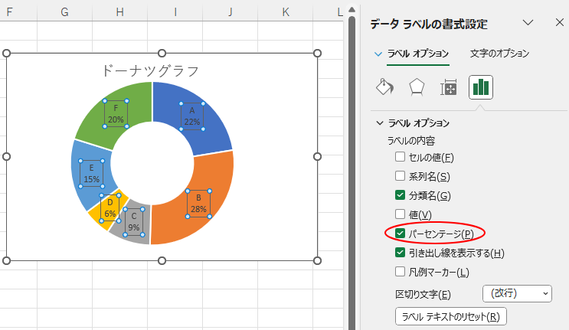The image size is (569, 330).
Task: Switch to 文字のオプション tab
Action: pos(499,54)
